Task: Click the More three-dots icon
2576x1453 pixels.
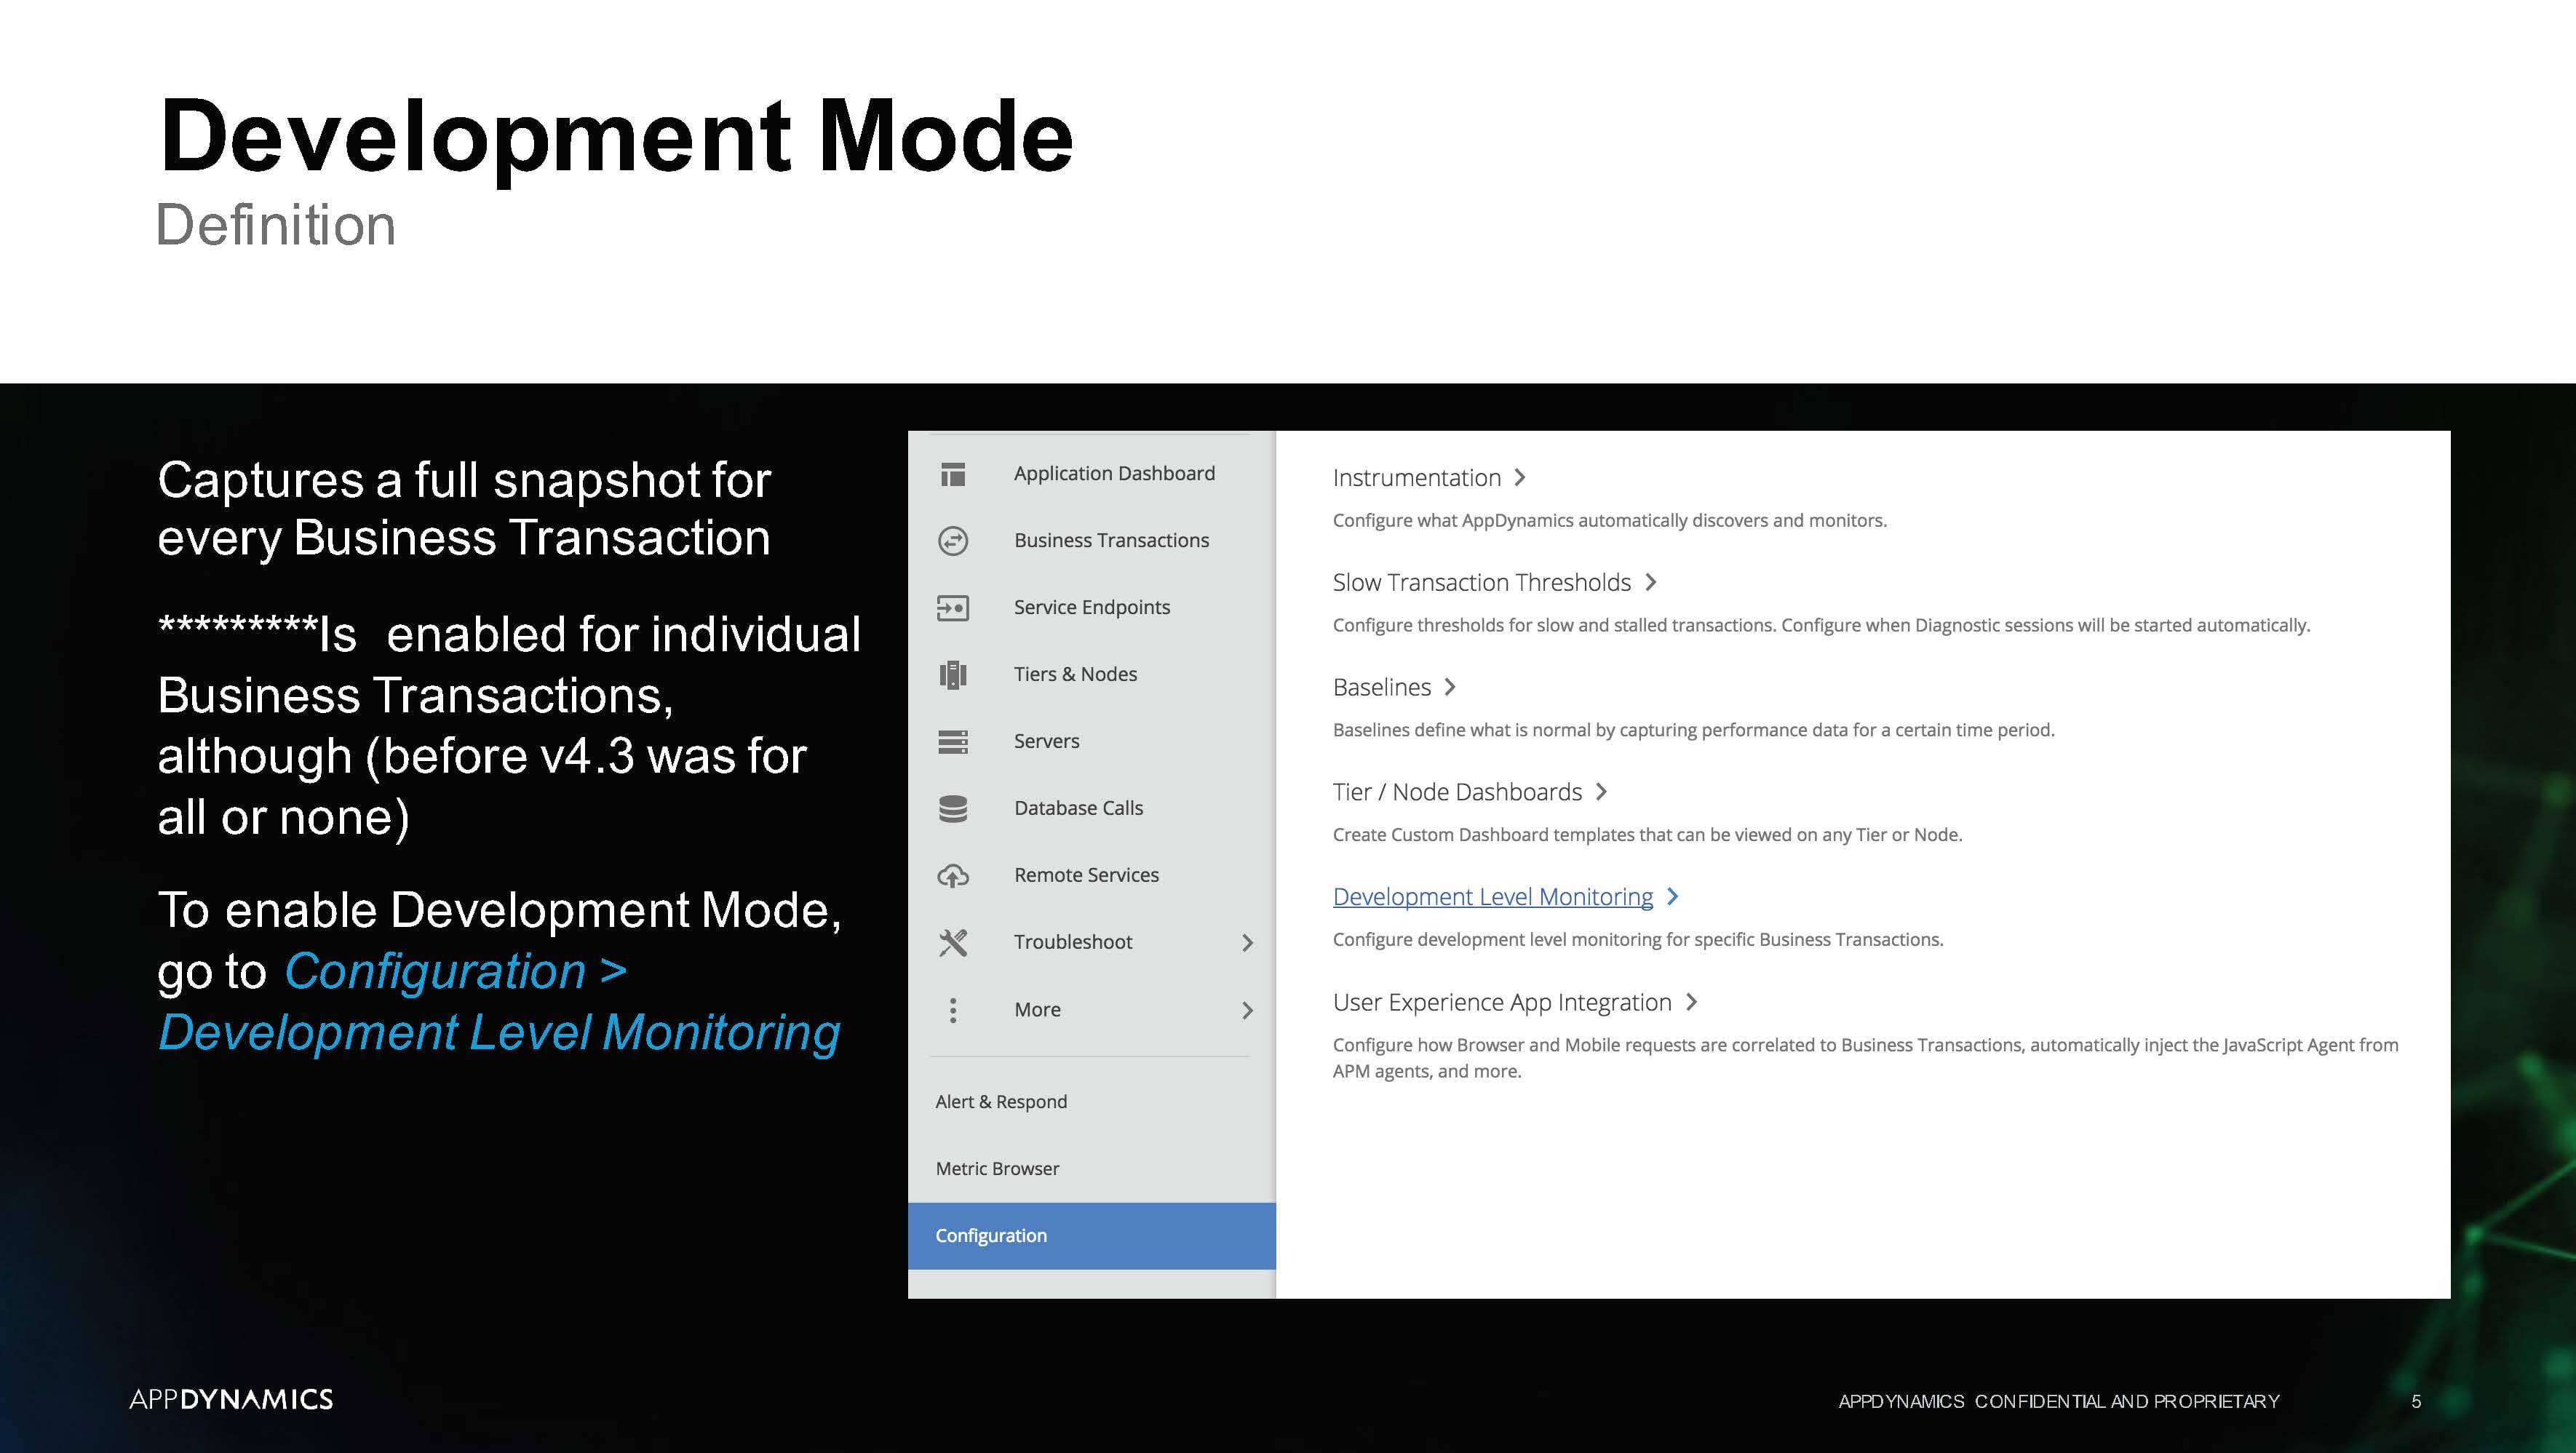Action: point(953,1010)
